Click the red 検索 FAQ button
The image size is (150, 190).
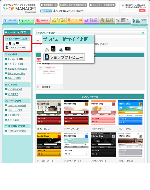pyautogui.click(x=142, y=11)
